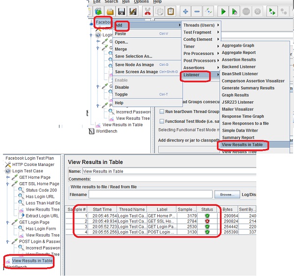Click the Paste clipboard toolbar icon
Screen dimensions: 294x276
click(170, 11)
